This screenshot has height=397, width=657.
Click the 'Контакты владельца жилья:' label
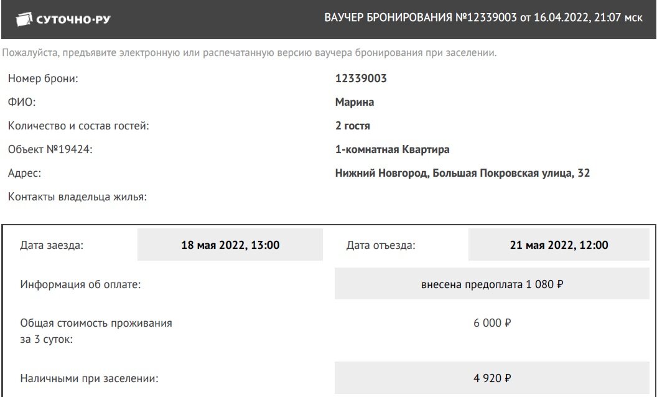77,197
